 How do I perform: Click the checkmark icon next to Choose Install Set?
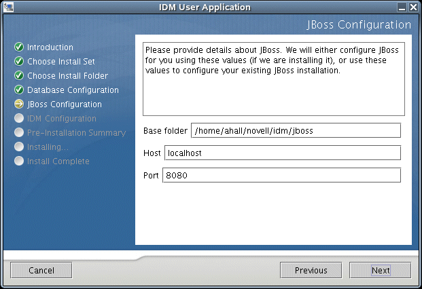tap(19, 62)
